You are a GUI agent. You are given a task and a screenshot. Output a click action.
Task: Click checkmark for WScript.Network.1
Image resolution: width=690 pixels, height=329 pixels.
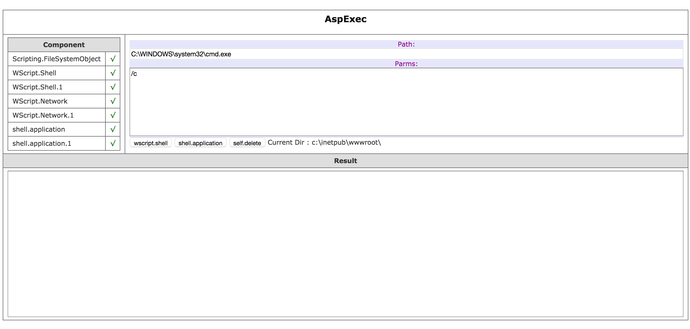pos(113,115)
